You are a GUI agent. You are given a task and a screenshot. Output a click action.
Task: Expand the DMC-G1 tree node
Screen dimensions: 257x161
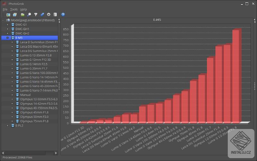click(x=7, y=25)
